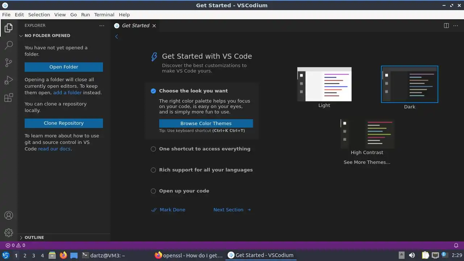Select the Get Started editor tab
The width and height of the screenshot is (464, 261).
(x=135, y=26)
